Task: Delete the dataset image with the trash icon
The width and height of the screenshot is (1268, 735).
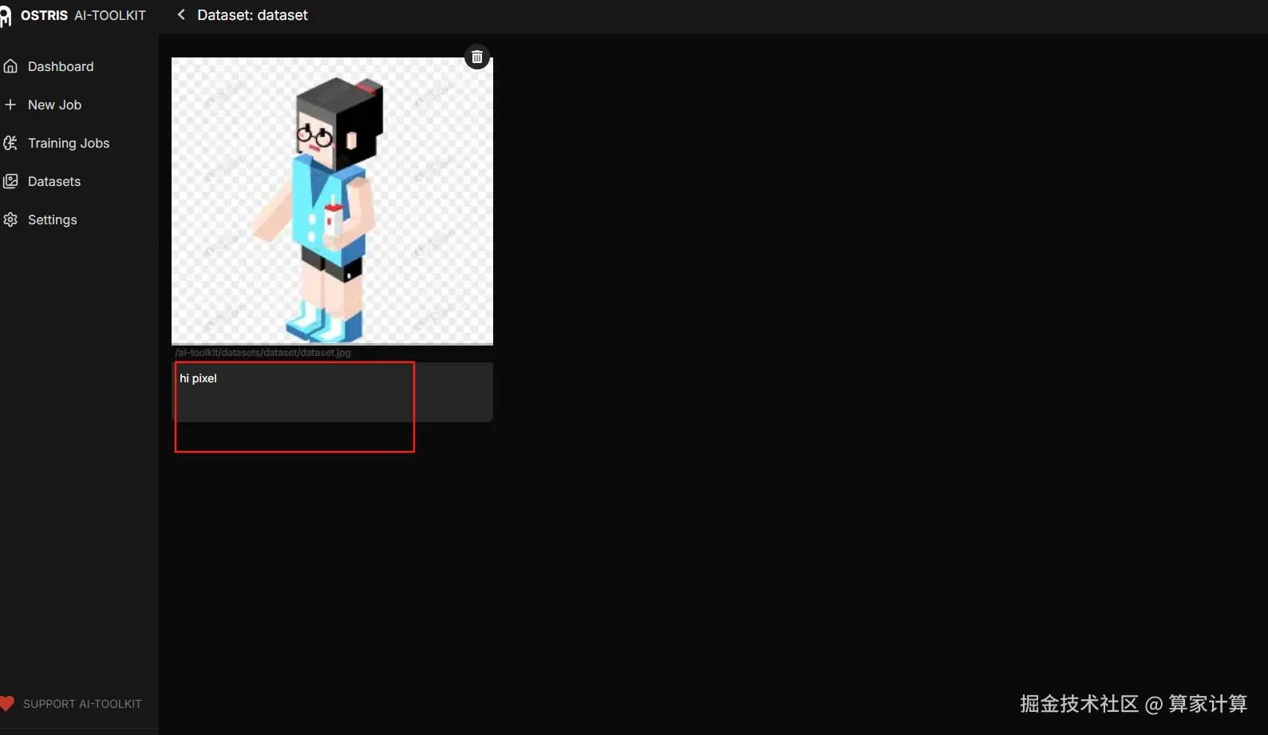Action: coord(477,57)
